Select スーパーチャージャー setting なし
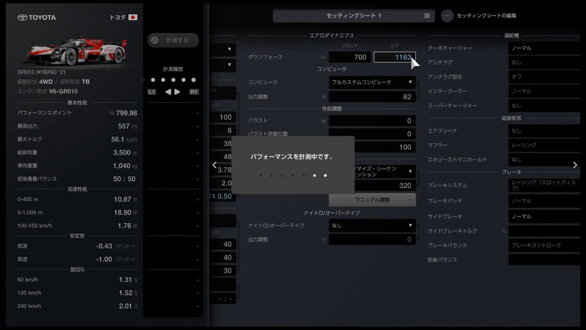 (544, 106)
